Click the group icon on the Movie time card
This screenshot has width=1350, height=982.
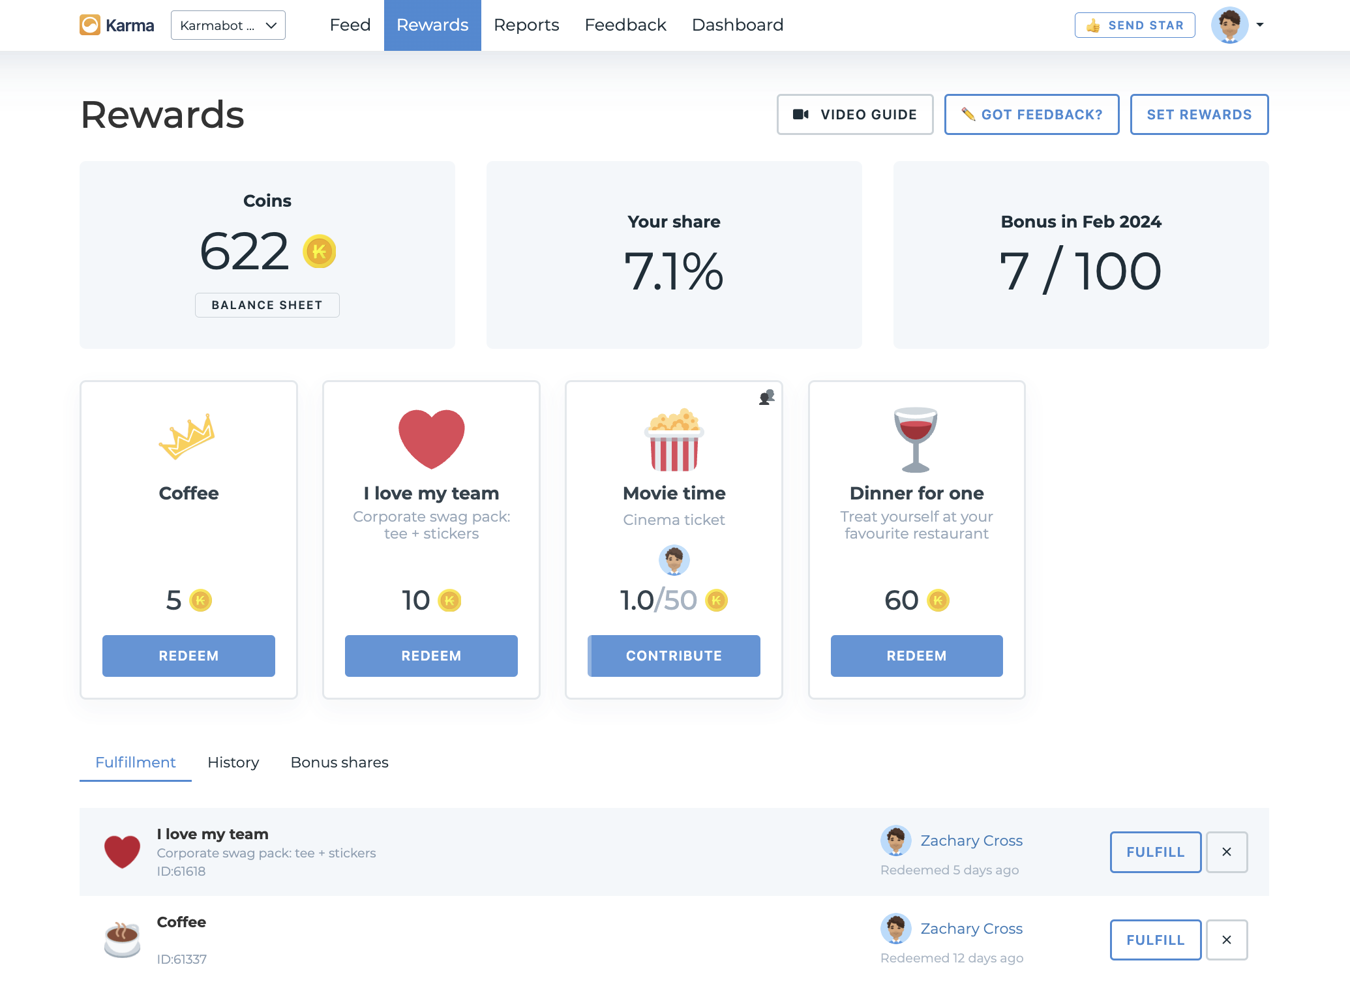pos(766,397)
